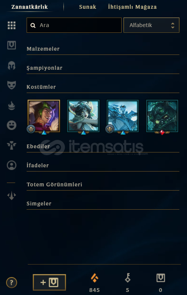Filter loot by champions helmet icon

11,66
